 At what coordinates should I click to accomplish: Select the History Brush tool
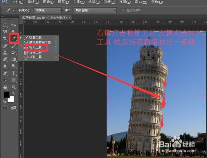(x=13, y=53)
